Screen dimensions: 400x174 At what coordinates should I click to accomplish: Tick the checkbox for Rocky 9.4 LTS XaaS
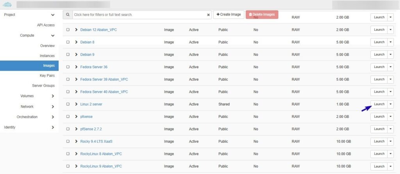68,141
